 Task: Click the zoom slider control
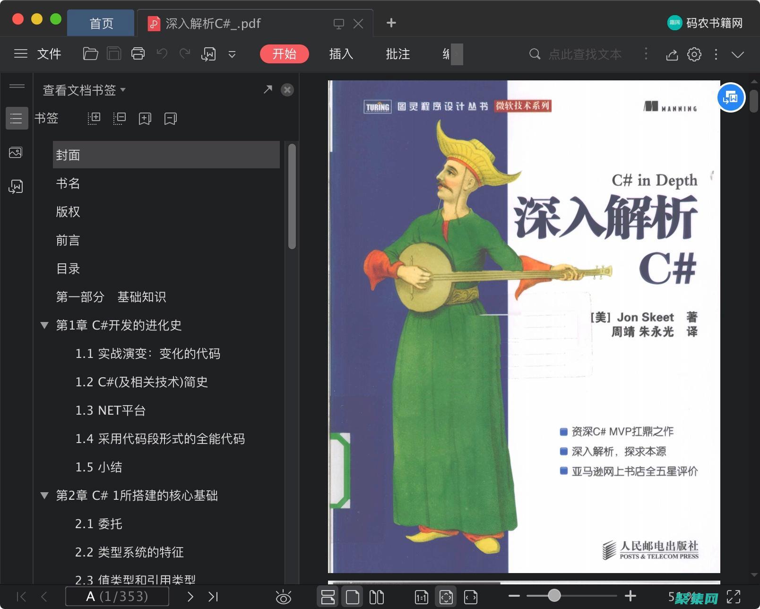point(554,596)
